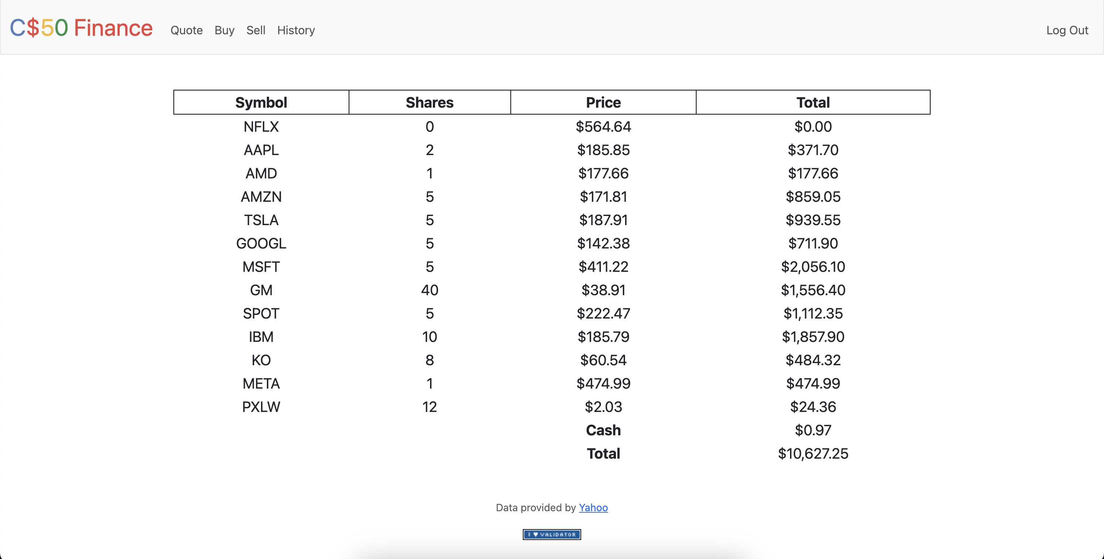Click the KO price $60.54
The width and height of the screenshot is (1104, 559).
click(x=603, y=360)
